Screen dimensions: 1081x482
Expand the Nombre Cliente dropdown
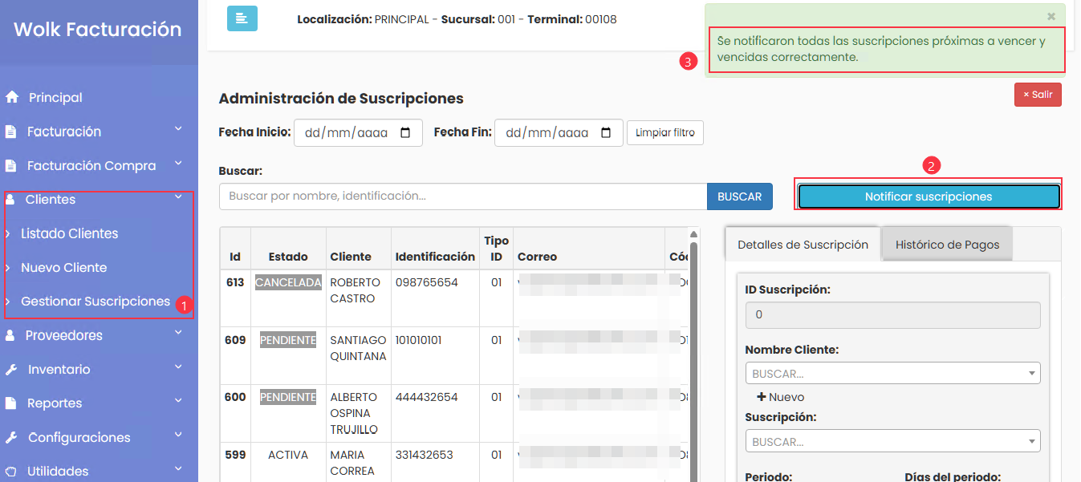(892, 373)
